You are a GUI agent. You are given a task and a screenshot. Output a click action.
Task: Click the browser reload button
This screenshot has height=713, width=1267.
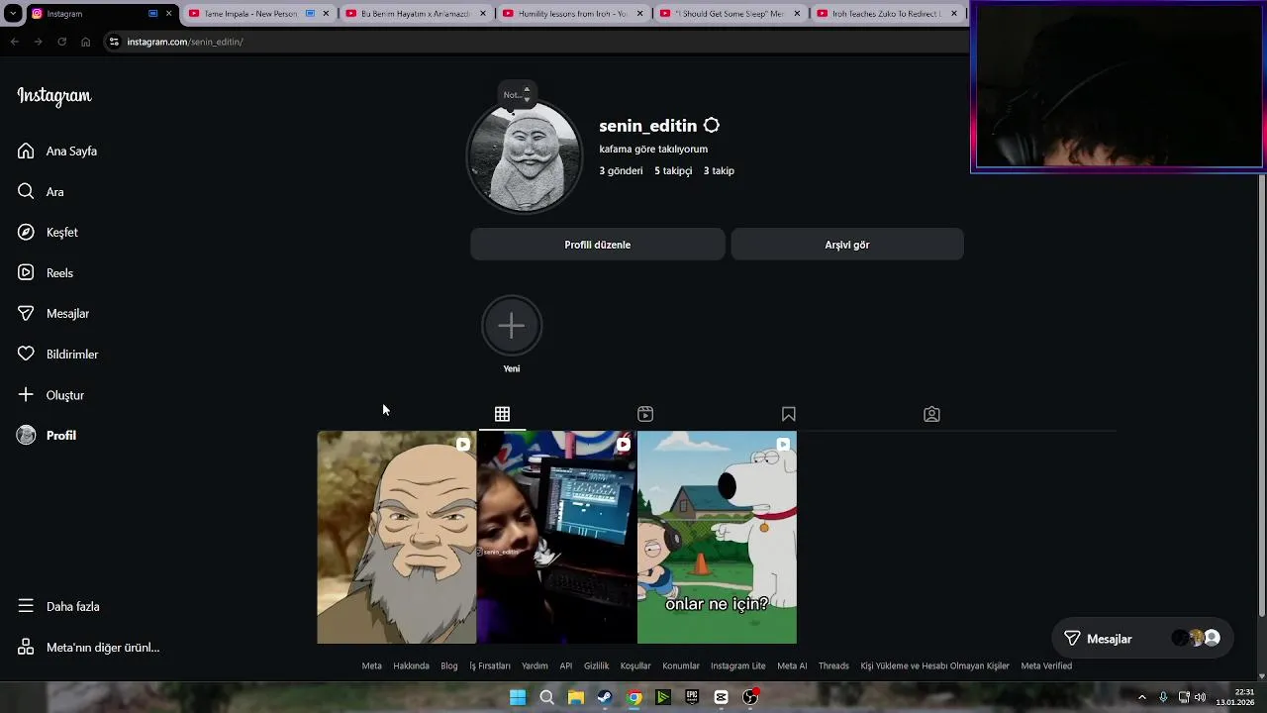61,42
